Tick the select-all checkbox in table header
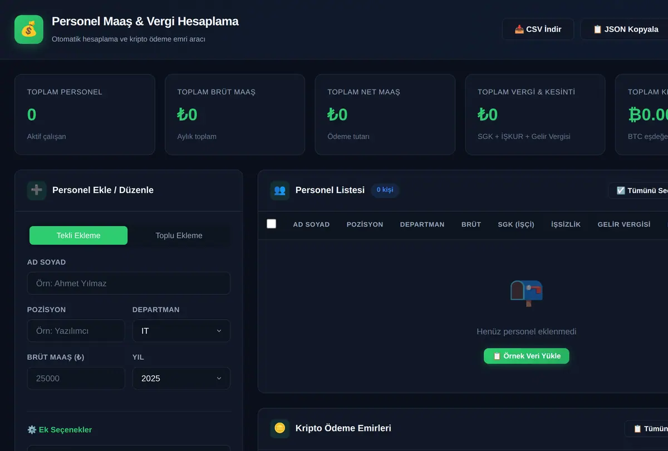 (x=272, y=224)
